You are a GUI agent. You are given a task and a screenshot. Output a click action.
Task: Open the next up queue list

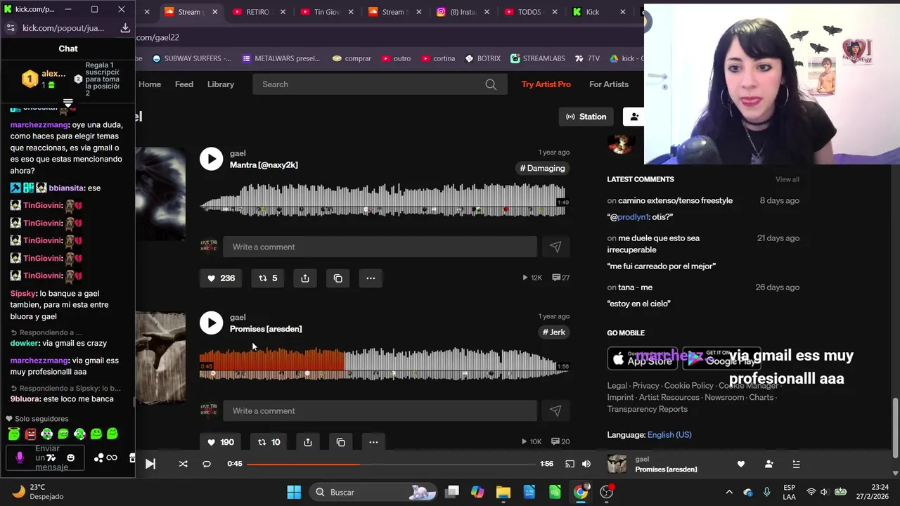[x=796, y=464]
